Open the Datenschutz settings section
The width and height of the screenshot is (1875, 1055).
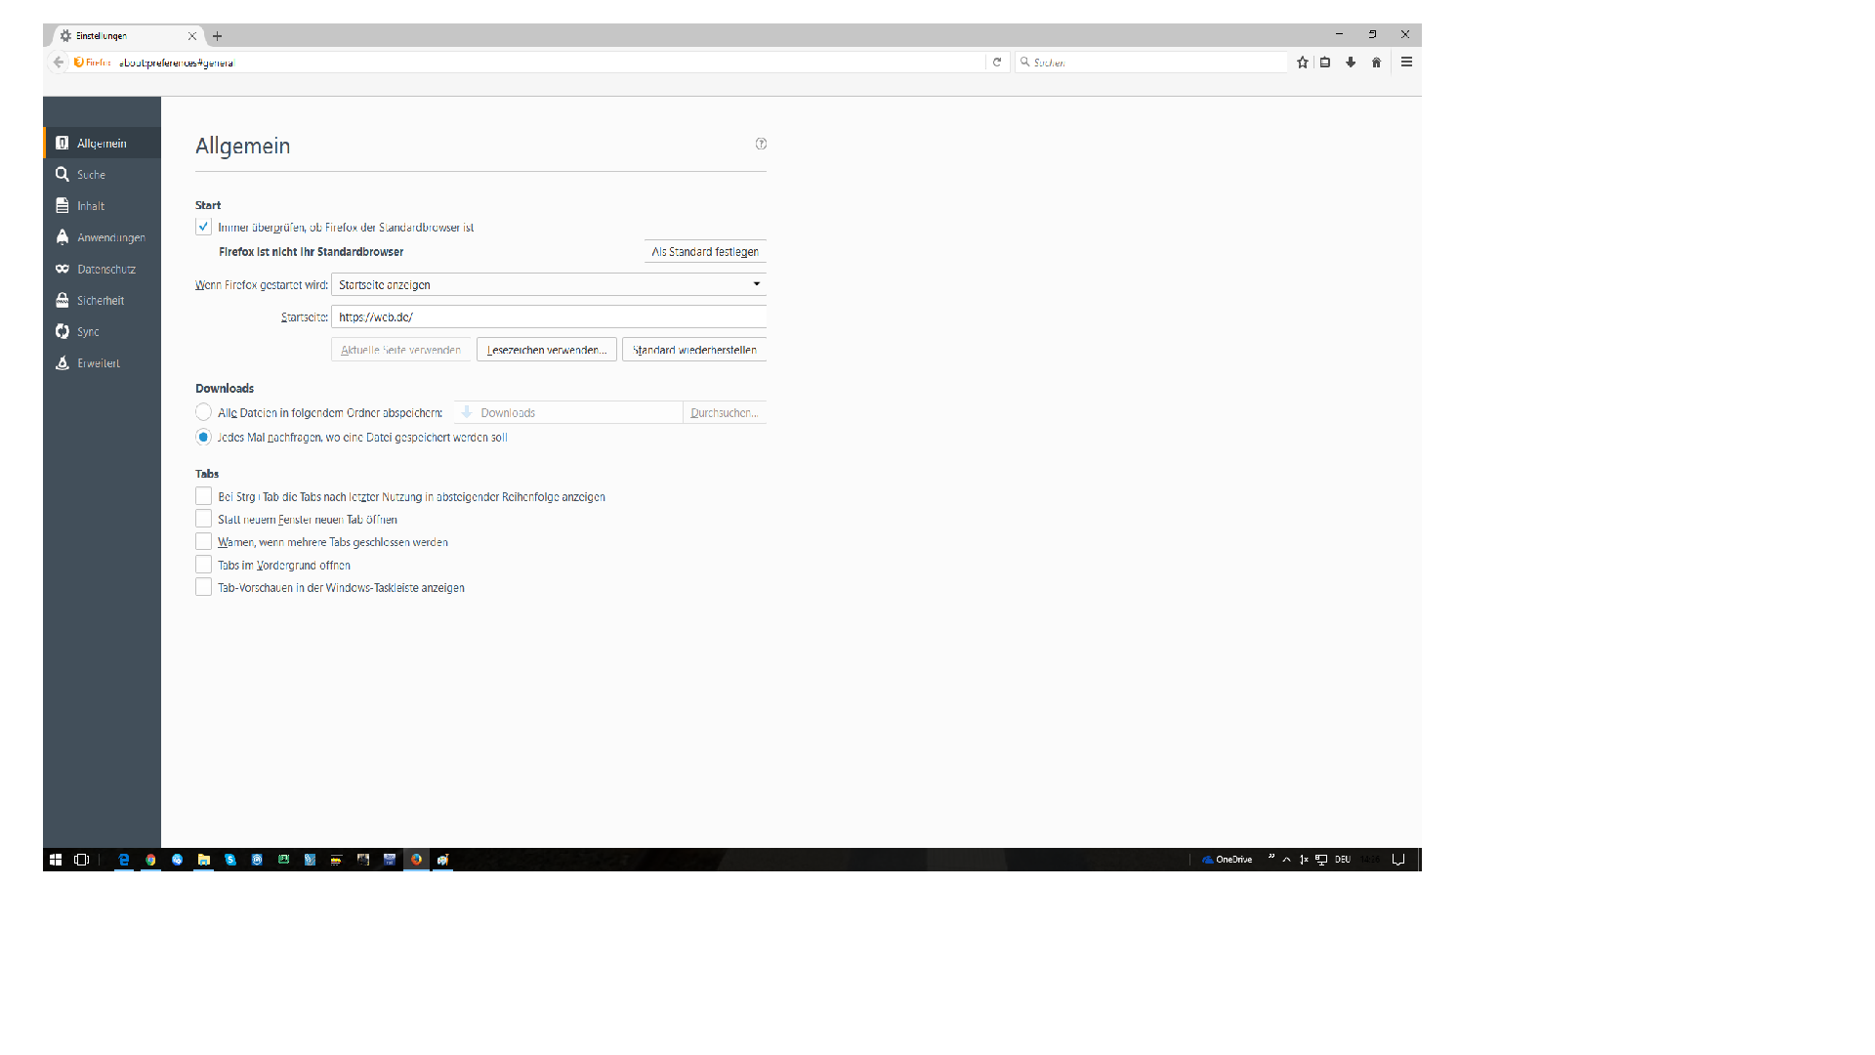105,269
